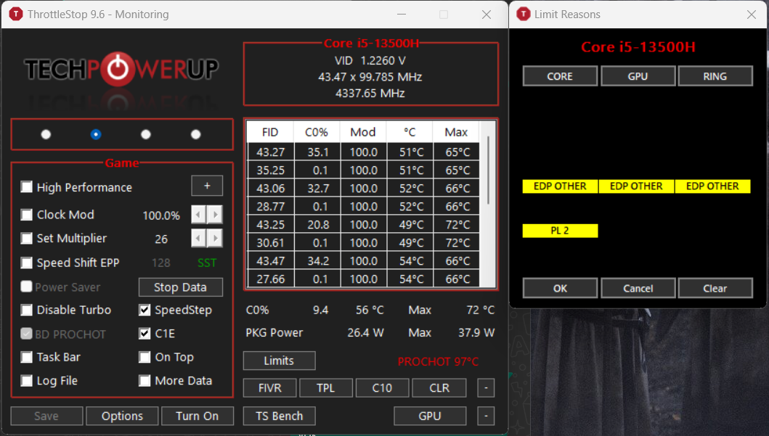Click the TechPowerUp logo
This screenshot has width=769, height=436.
121,69
